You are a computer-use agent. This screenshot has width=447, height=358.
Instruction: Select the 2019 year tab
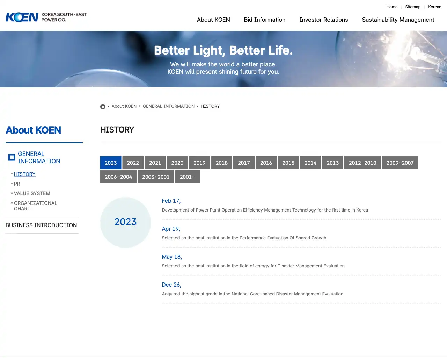199,163
